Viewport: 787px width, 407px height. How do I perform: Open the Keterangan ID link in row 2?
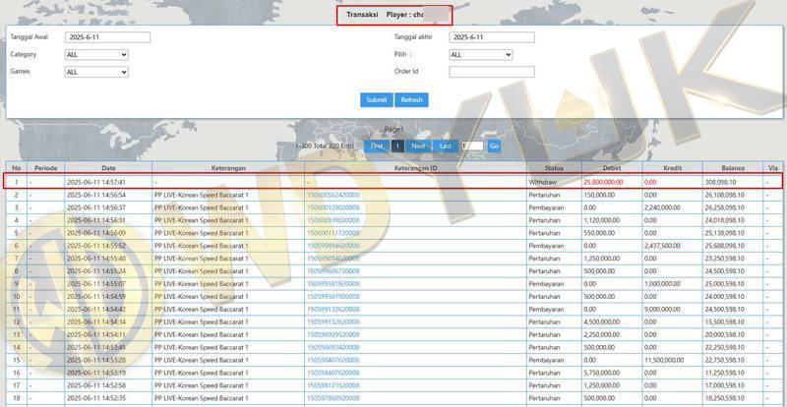[x=333, y=195]
